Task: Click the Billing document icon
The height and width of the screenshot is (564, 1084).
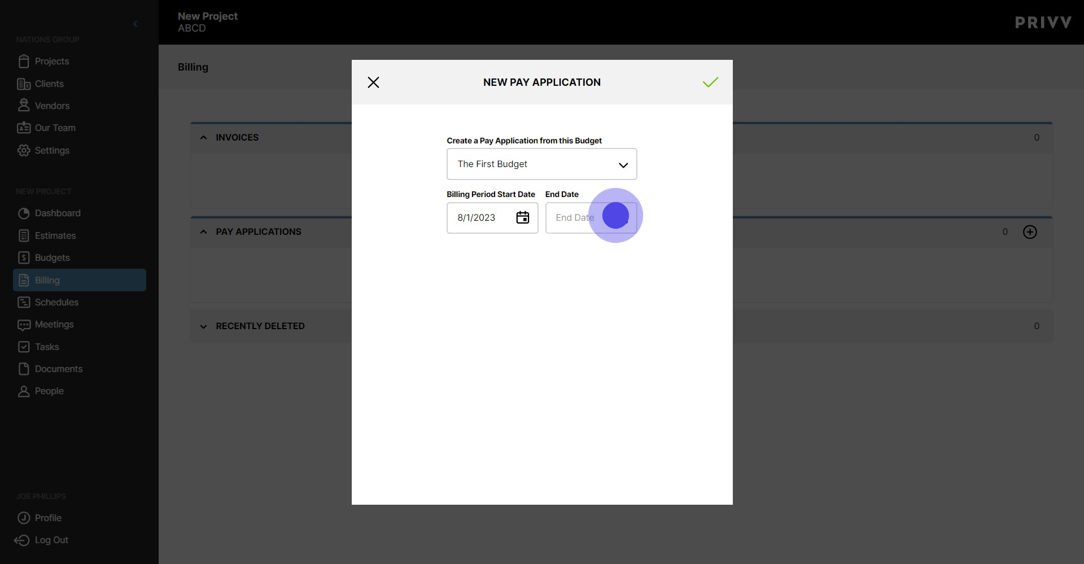Action: point(24,280)
